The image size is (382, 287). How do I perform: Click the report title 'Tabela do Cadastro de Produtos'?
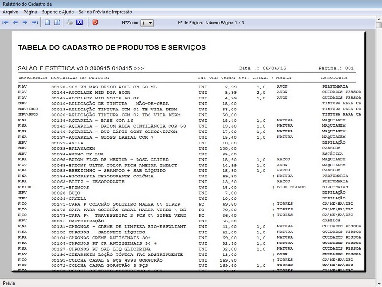pos(112,47)
